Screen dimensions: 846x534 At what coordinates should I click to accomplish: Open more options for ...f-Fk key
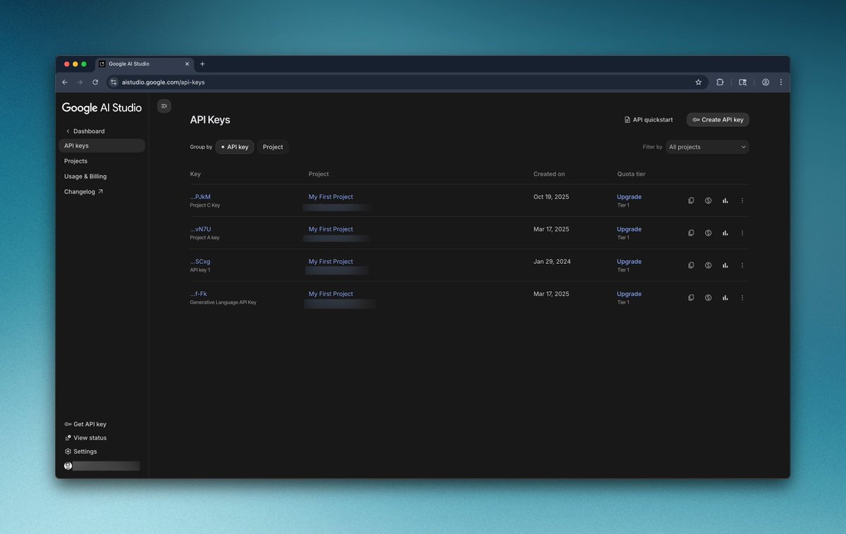(x=742, y=298)
